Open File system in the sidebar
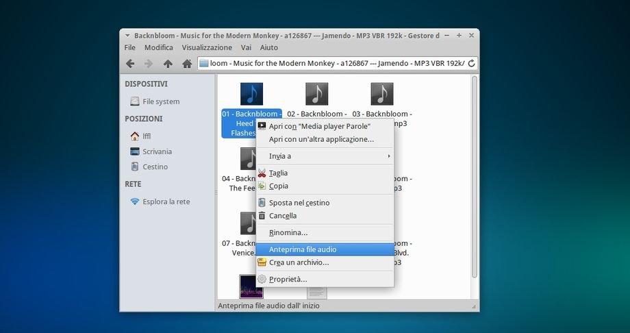 coord(160,101)
